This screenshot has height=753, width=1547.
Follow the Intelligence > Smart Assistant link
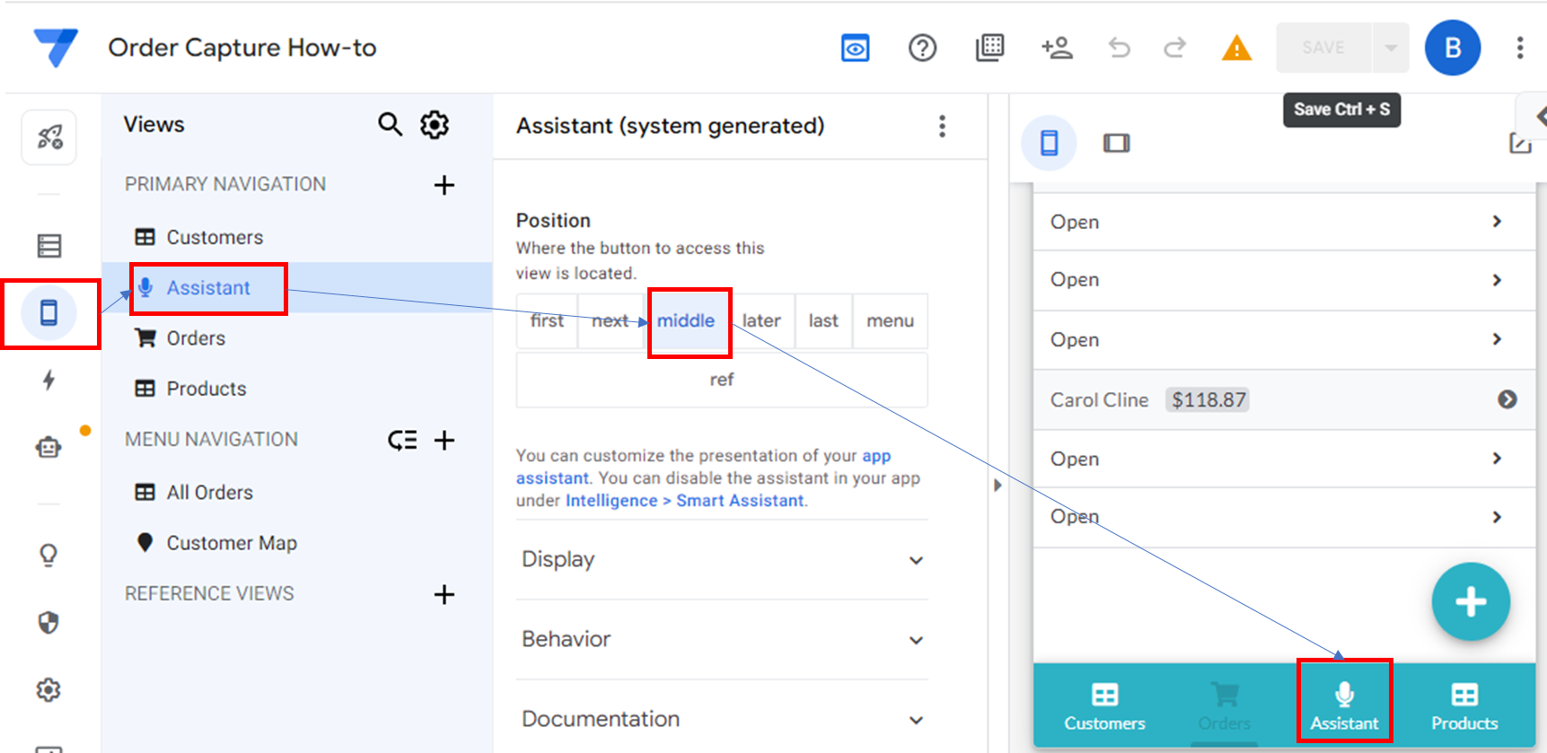click(x=684, y=500)
